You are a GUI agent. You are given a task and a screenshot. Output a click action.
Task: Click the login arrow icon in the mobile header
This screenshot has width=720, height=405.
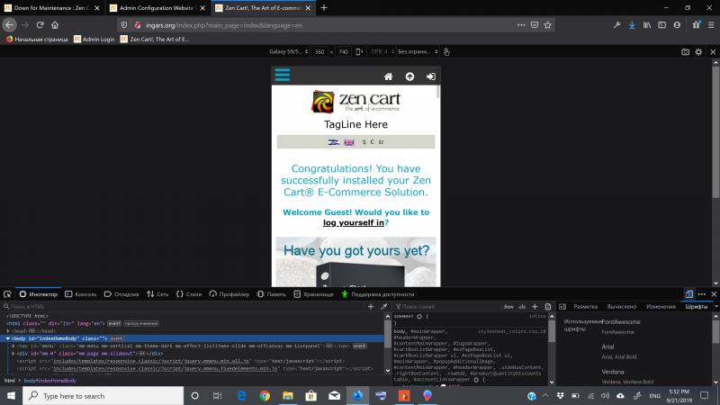tap(431, 76)
